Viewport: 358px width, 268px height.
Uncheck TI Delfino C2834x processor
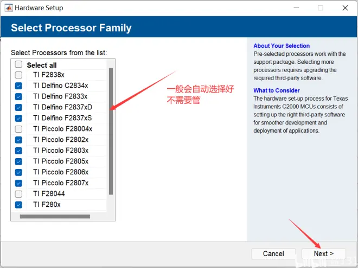pyautogui.click(x=18, y=86)
